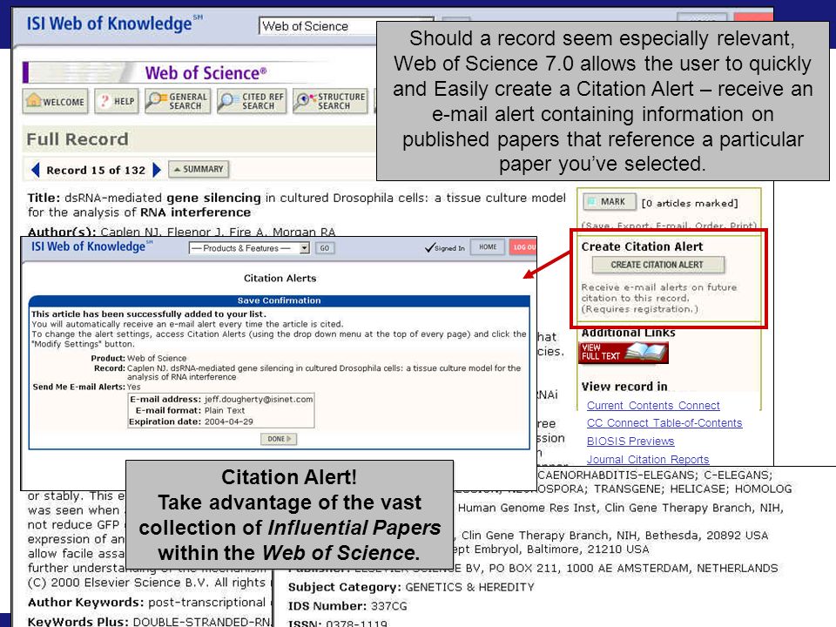
Task: Mark this article with MARK button
Action: 610,202
